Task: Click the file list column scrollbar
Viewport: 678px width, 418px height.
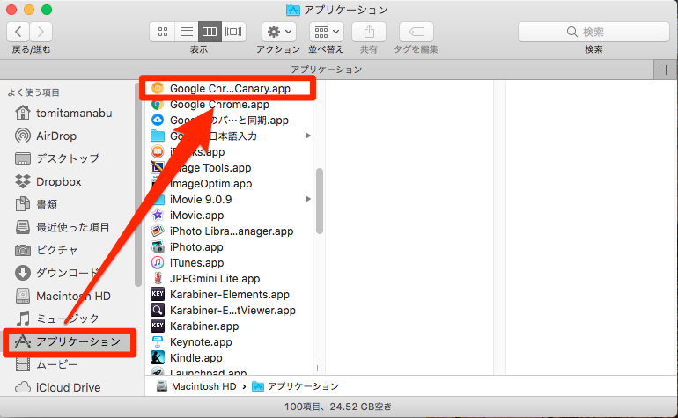Action: click(320, 201)
